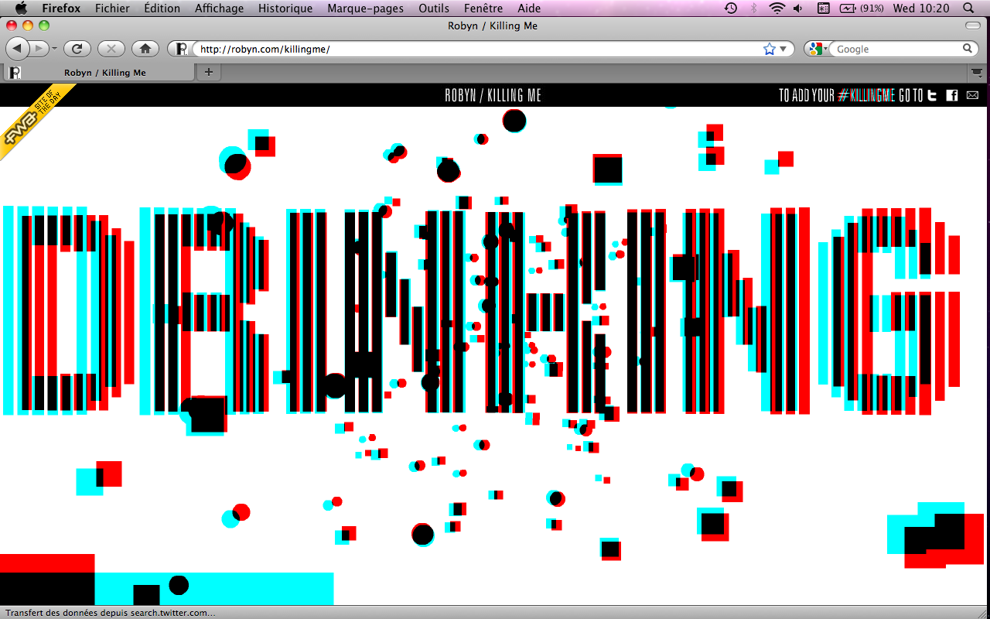990x619 pixels.
Task: Open the Firefox application menu
Action: pos(61,9)
